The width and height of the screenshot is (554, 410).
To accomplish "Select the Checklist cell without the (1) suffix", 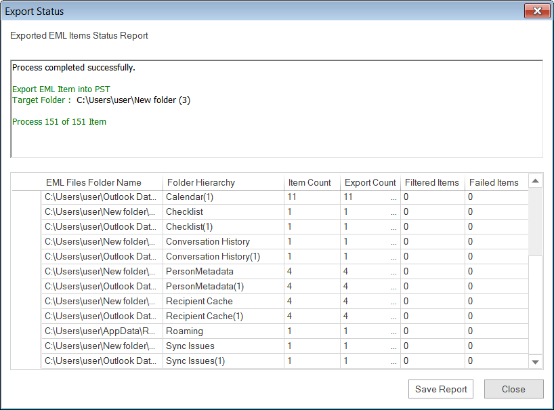I will pos(223,211).
